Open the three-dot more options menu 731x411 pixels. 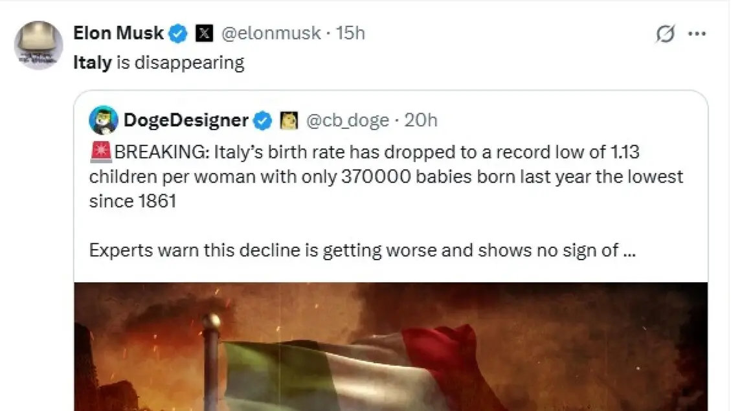pos(697,34)
